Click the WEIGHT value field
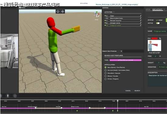This screenshot has width=167, height=114. [159, 63]
